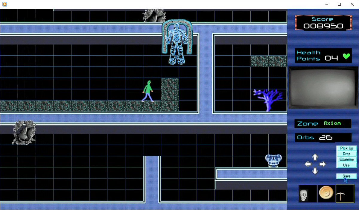This screenshot has height=210, width=359.
Task: Select the Examine action
Action: (x=346, y=159)
